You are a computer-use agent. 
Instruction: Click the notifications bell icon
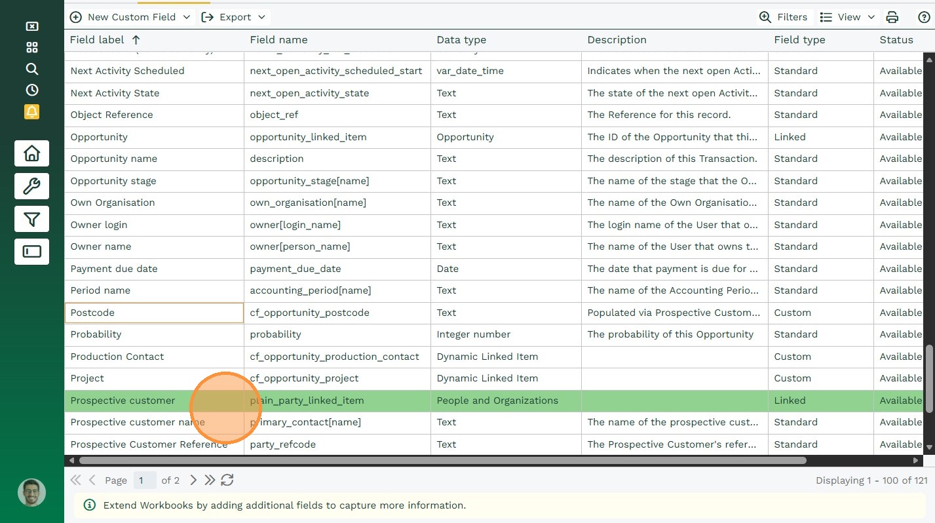pos(31,111)
